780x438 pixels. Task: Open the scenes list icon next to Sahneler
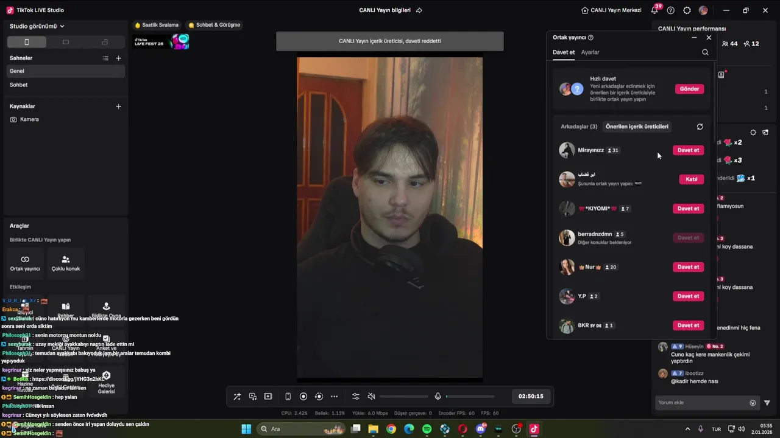click(105, 58)
